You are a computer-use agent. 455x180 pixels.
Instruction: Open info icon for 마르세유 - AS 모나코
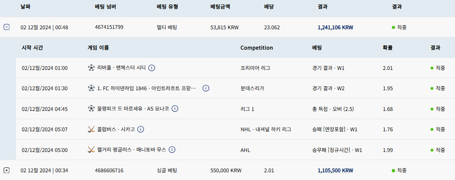coord(174,109)
